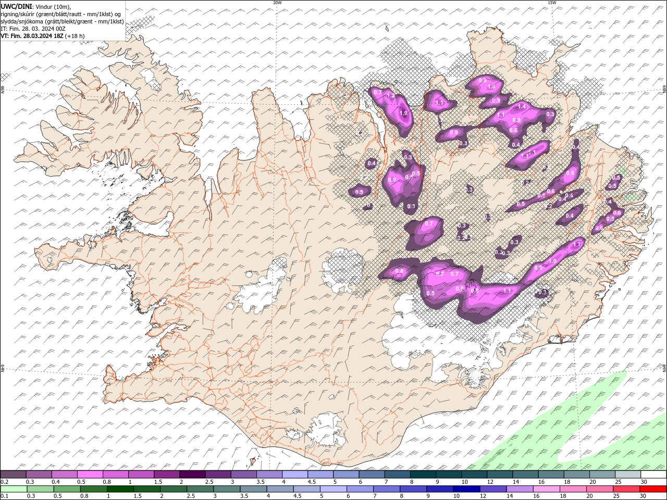Screen dimensions: 667x500
Task: Click the 4.5 swatch in the upper snow scale
Action: point(320,474)
